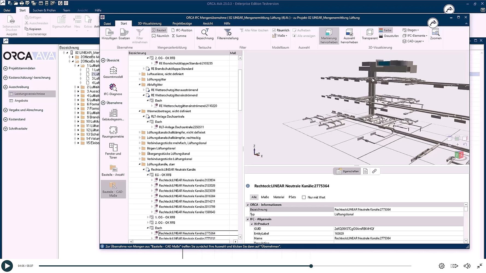Change the video playback speed
The width and height of the screenshot is (486, 273).
[454, 266]
